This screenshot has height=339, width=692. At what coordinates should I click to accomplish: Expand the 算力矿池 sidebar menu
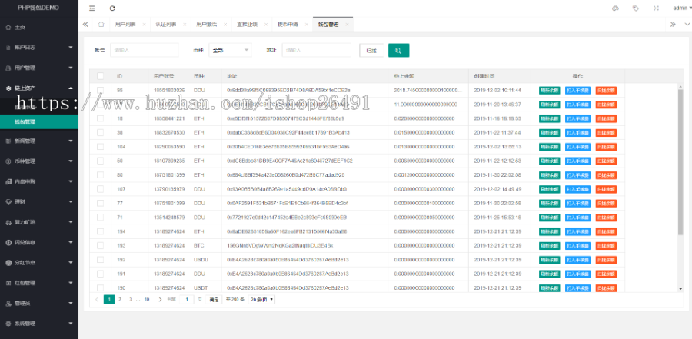[39, 222]
